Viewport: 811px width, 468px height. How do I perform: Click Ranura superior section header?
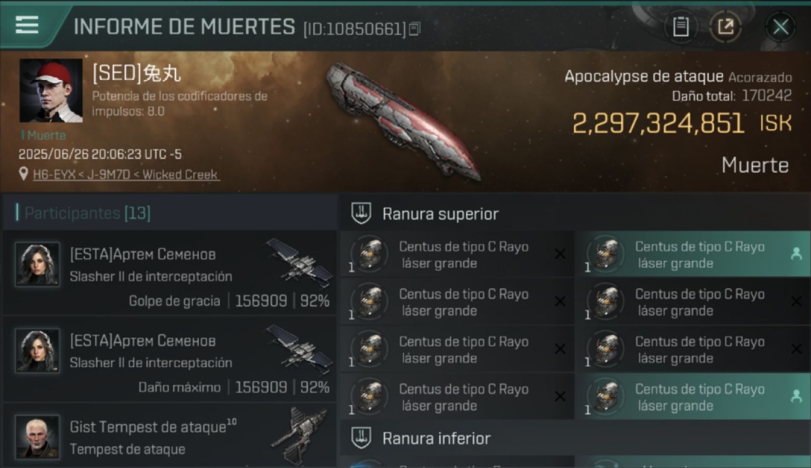(x=574, y=213)
